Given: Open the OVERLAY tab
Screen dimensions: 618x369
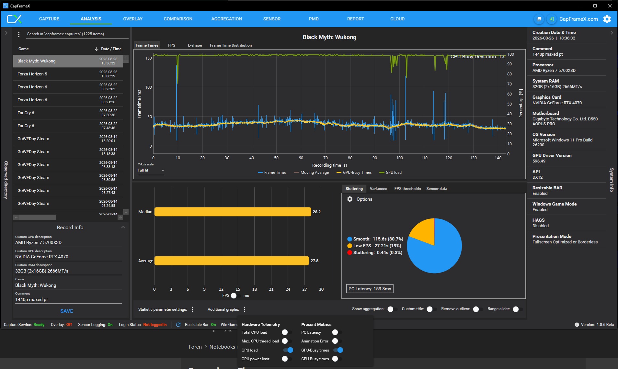Looking at the screenshot, I should pyautogui.click(x=133, y=19).
